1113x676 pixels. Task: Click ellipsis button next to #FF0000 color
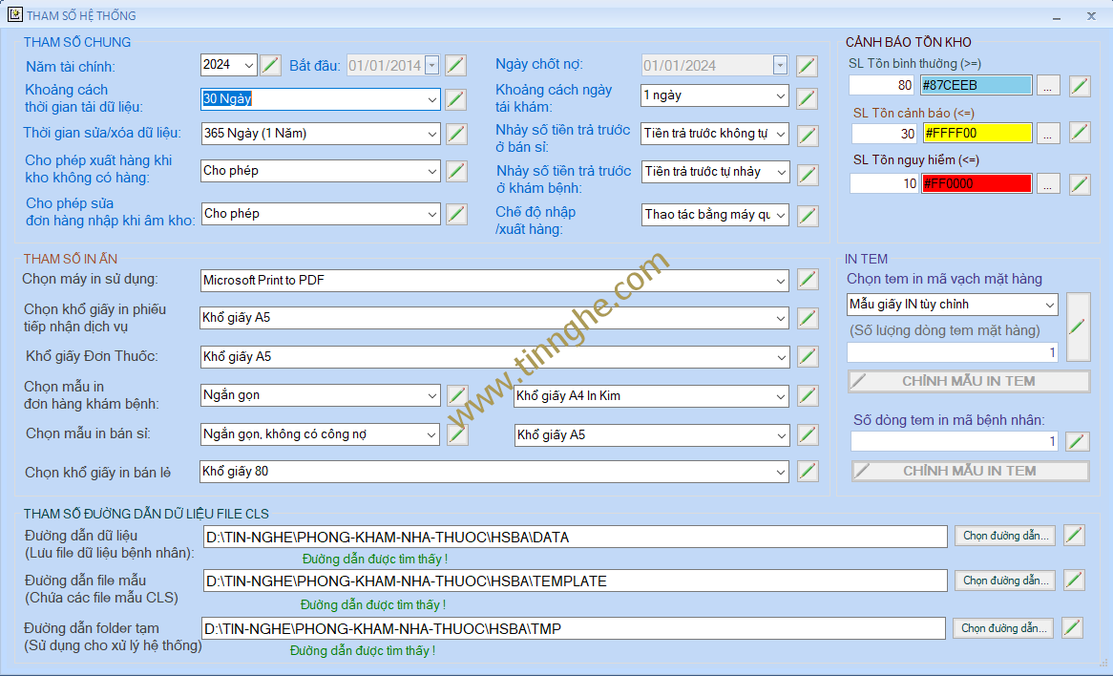[1048, 184]
